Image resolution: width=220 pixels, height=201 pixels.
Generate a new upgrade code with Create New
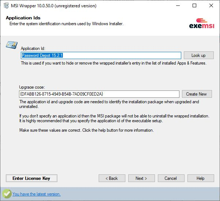pyautogui.click(x=197, y=94)
